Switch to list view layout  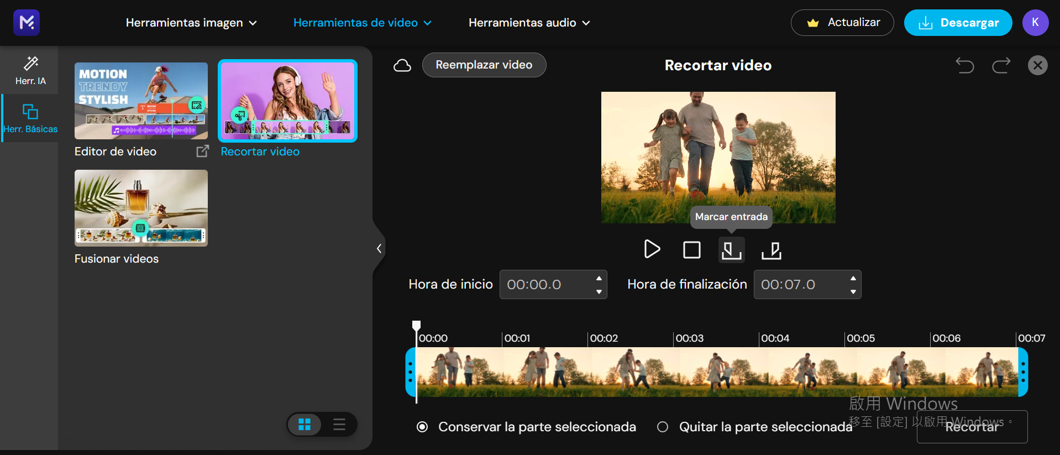pos(339,425)
